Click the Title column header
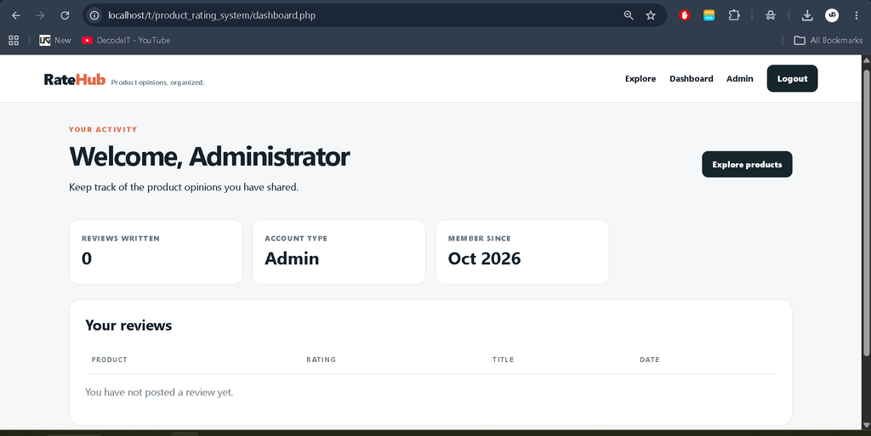 click(x=503, y=360)
